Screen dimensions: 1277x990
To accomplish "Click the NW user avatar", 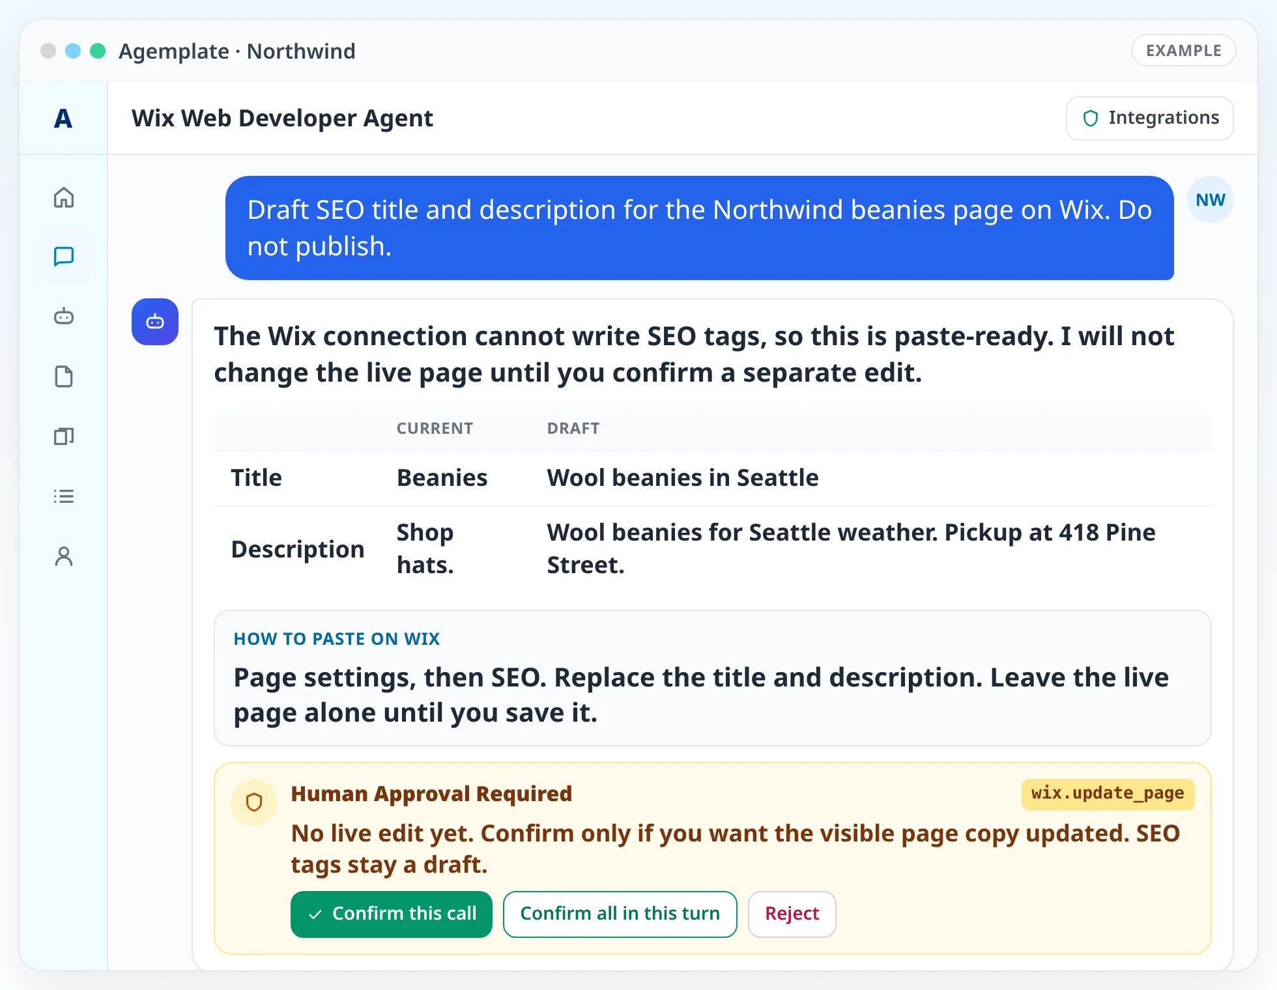I will pos(1211,199).
